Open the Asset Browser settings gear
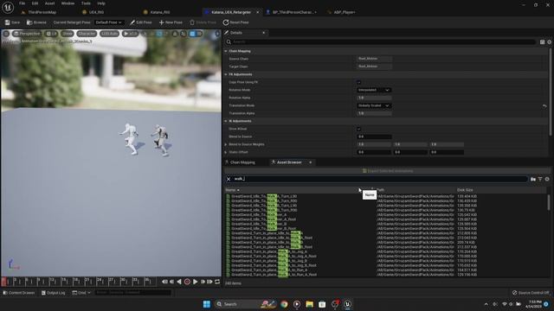 click(547, 179)
